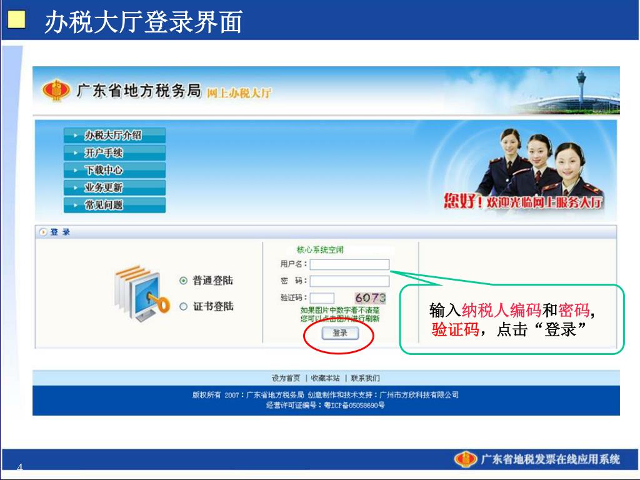This screenshot has width=640, height=480.
Task: Click 联系我们 footer link
Action: [365, 378]
